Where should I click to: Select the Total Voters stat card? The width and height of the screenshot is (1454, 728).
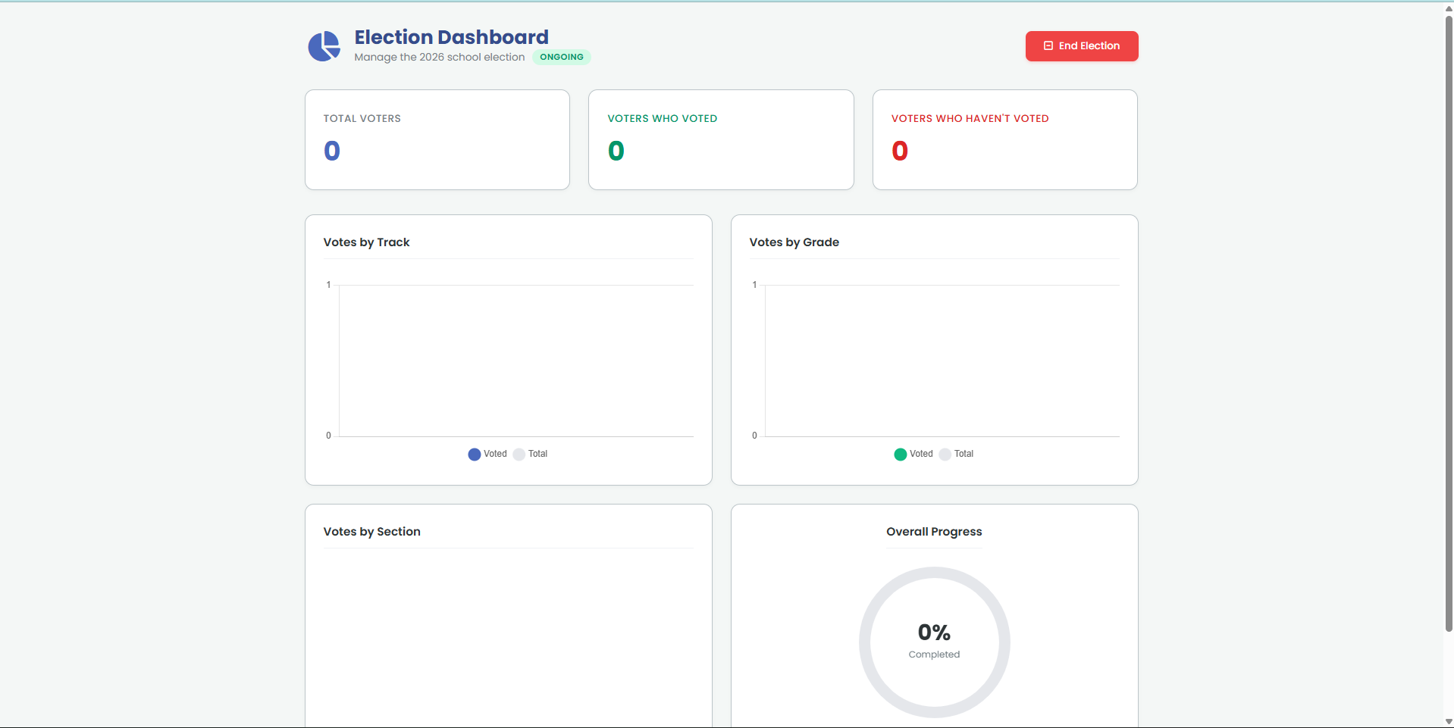point(437,139)
